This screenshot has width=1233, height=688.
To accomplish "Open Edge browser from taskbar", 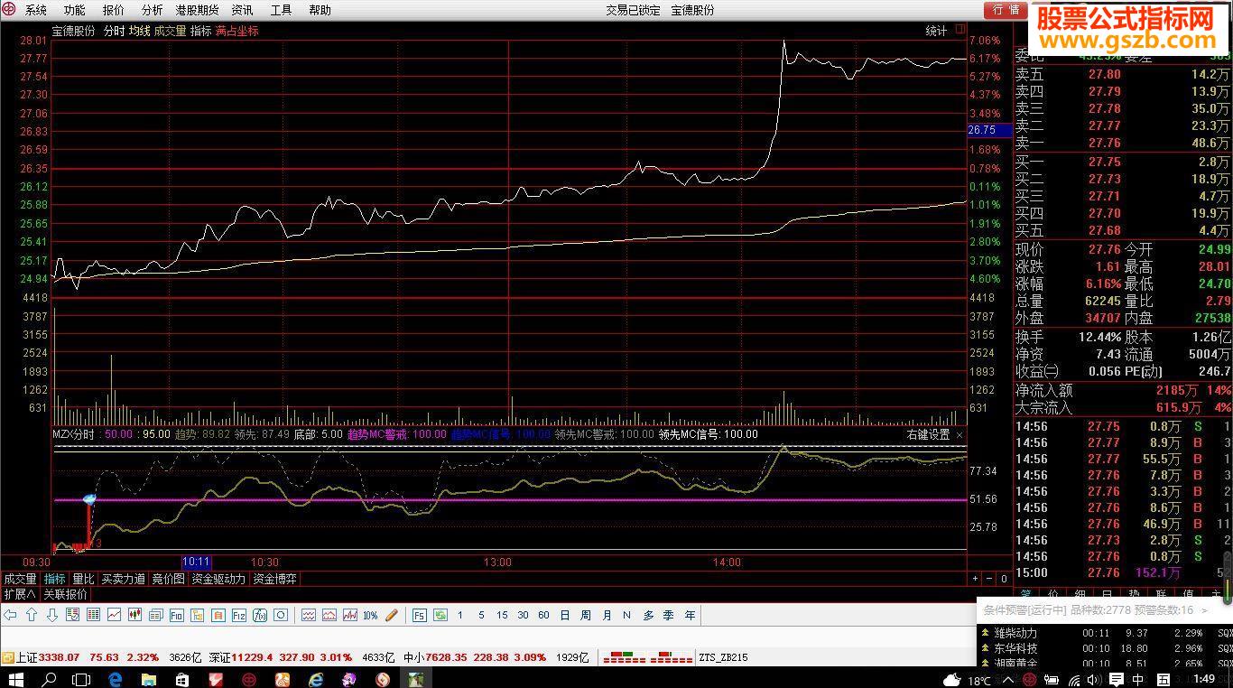I will point(116,678).
